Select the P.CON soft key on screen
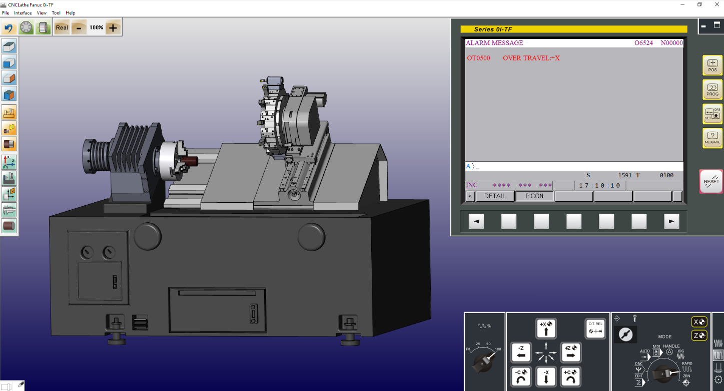724x391 pixels. pos(534,196)
